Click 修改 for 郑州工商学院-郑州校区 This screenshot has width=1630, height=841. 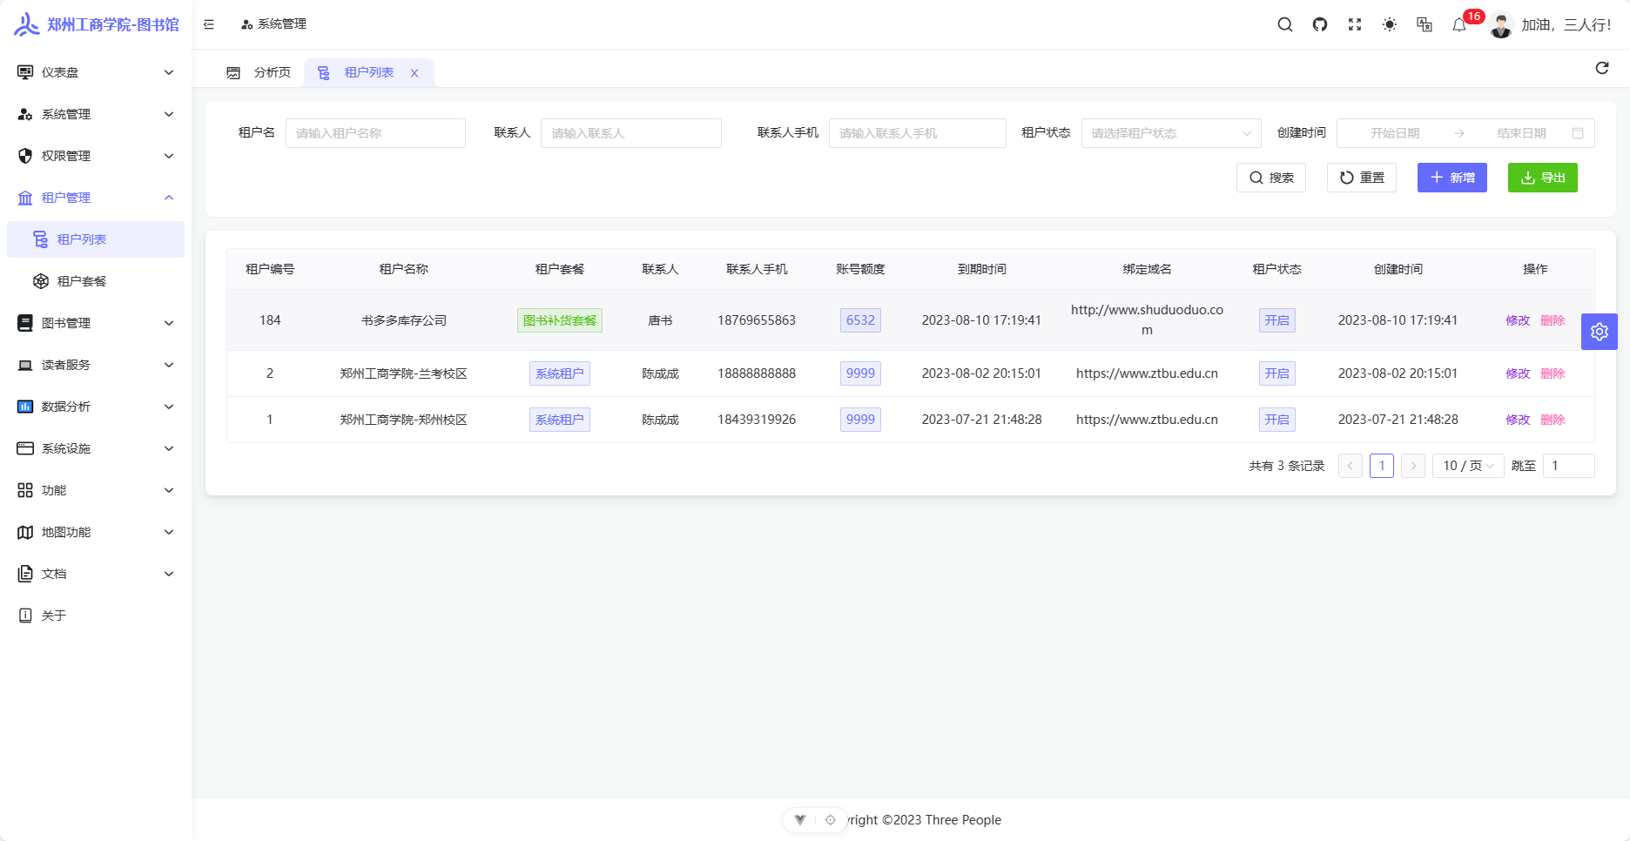[x=1518, y=420]
